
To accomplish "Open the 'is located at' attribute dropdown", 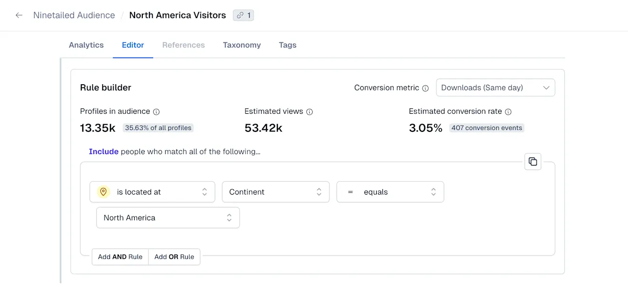I will 152,192.
